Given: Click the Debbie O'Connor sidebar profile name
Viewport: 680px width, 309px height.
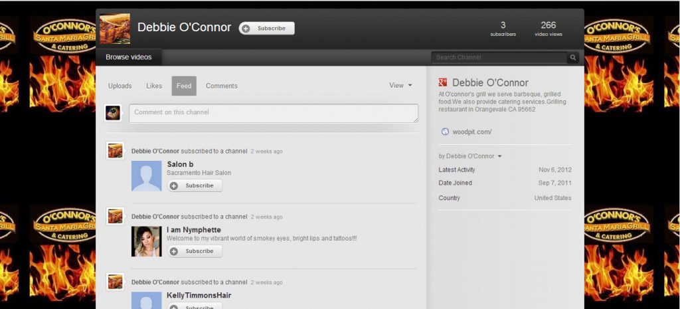Looking at the screenshot, I should point(491,82).
